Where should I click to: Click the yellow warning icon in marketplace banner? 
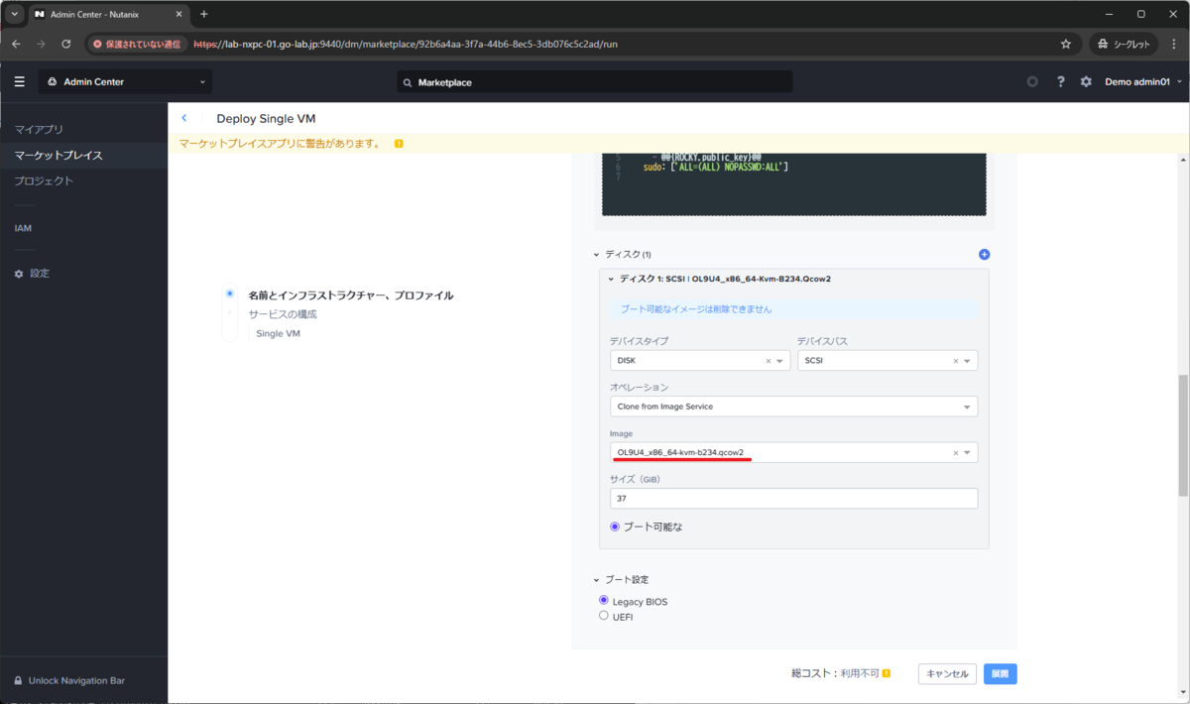[x=399, y=144]
